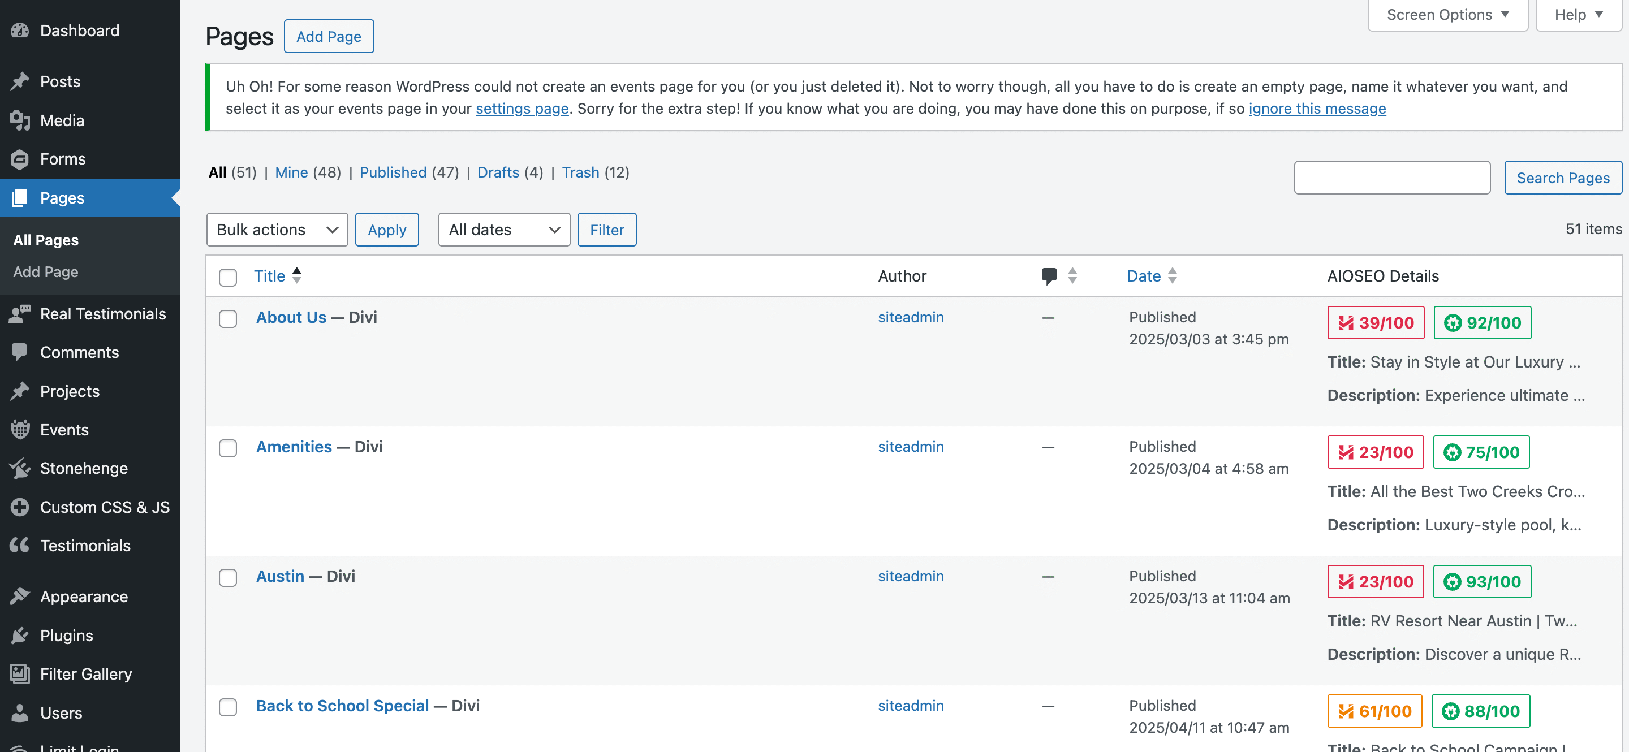Screen dimensions: 1629x752
Task: Click About Us 92/100 score badge
Action: (1483, 323)
